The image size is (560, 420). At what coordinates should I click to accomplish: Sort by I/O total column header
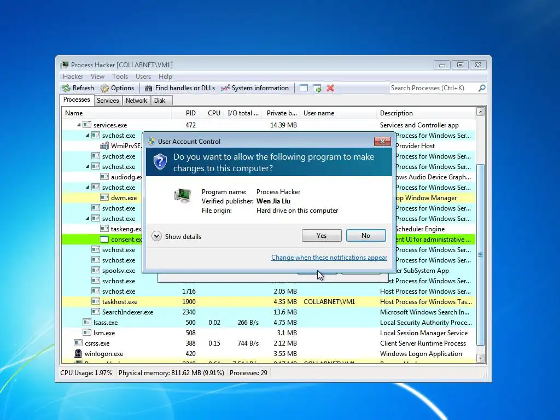[x=242, y=113]
